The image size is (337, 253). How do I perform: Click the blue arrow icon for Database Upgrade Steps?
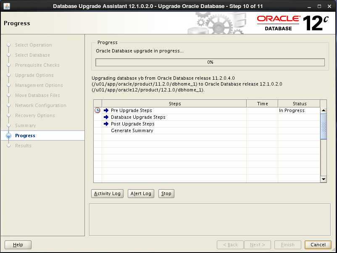pyautogui.click(x=106, y=117)
